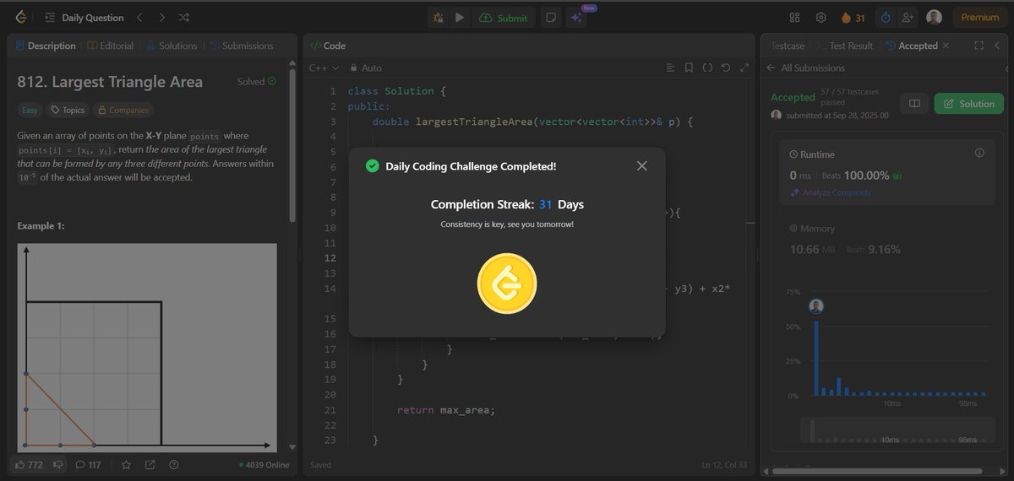View the 31 day streak flame
Screen dimensions: 1014x481
click(853, 17)
